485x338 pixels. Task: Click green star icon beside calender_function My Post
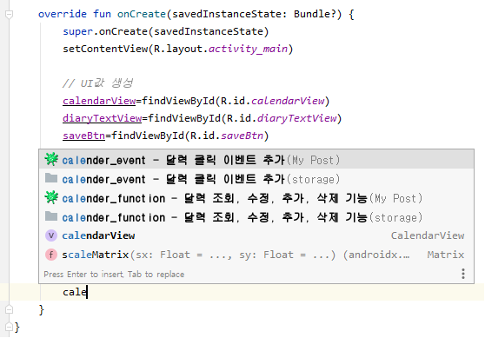pos(51,197)
